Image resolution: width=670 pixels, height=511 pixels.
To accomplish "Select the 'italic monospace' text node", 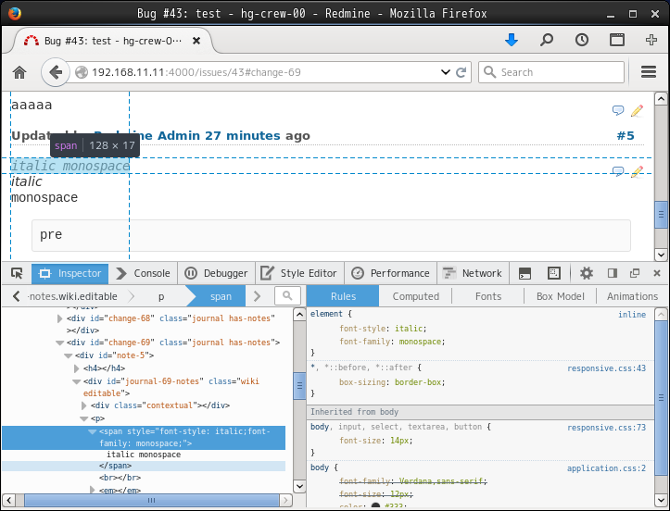I will pyautogui.click(x=144, y=455).
